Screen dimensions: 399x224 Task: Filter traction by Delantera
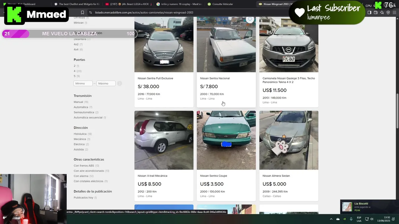[x=82, y=39]
